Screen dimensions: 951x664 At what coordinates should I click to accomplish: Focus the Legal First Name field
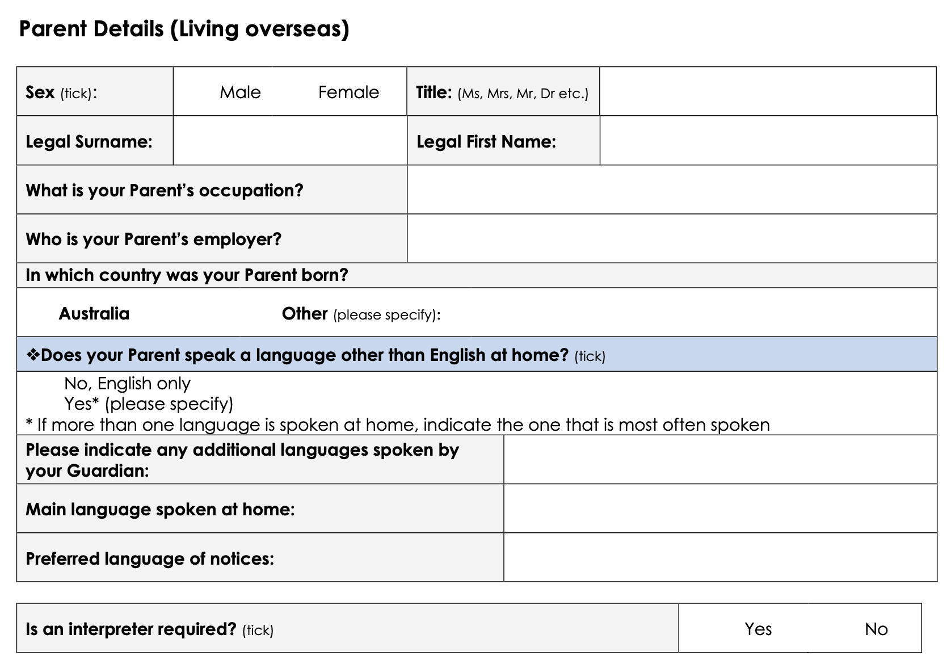click(x=767, y=141)
